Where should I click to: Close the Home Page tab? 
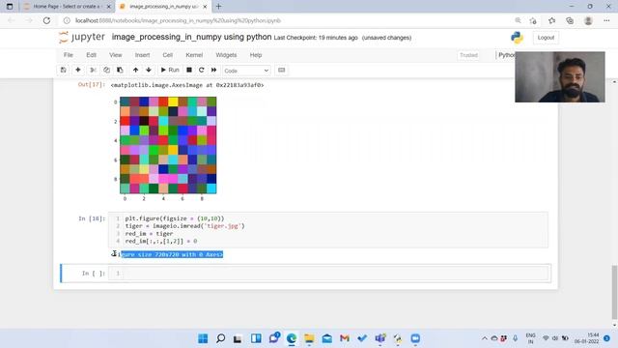point(109,7)
